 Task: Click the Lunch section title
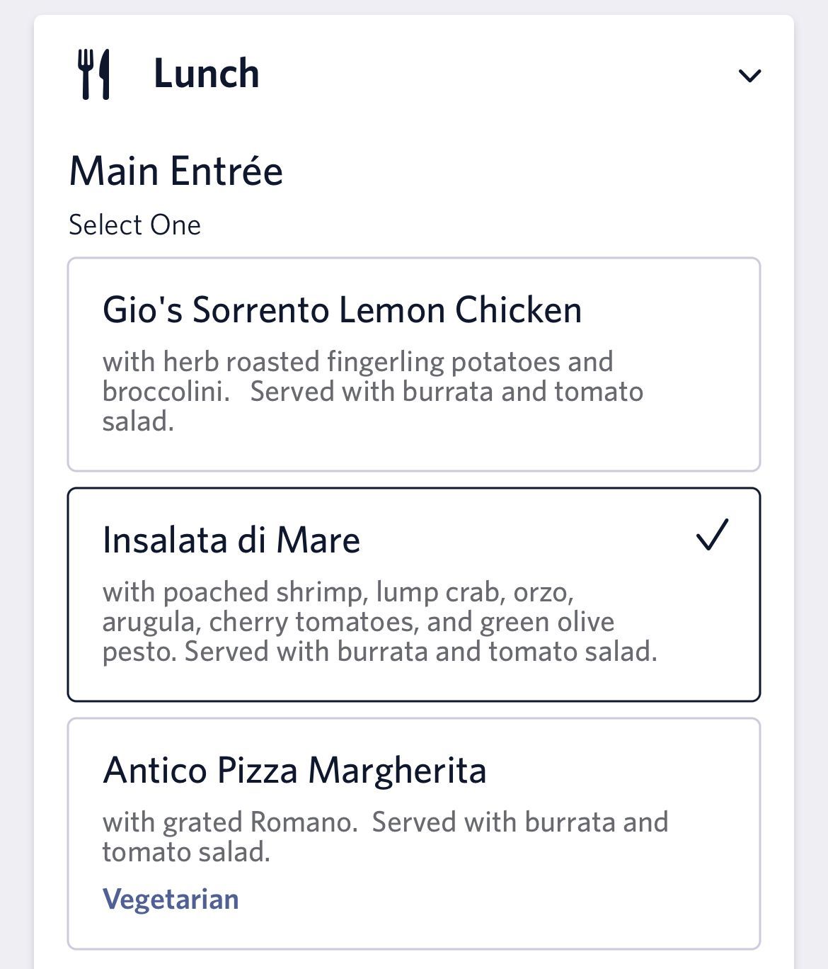(207, 74)
